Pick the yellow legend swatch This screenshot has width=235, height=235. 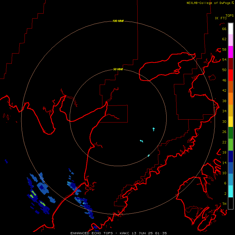(231, 121)
